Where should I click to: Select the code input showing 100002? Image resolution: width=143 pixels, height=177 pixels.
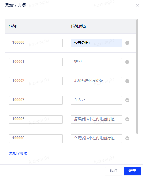point(36,81)
